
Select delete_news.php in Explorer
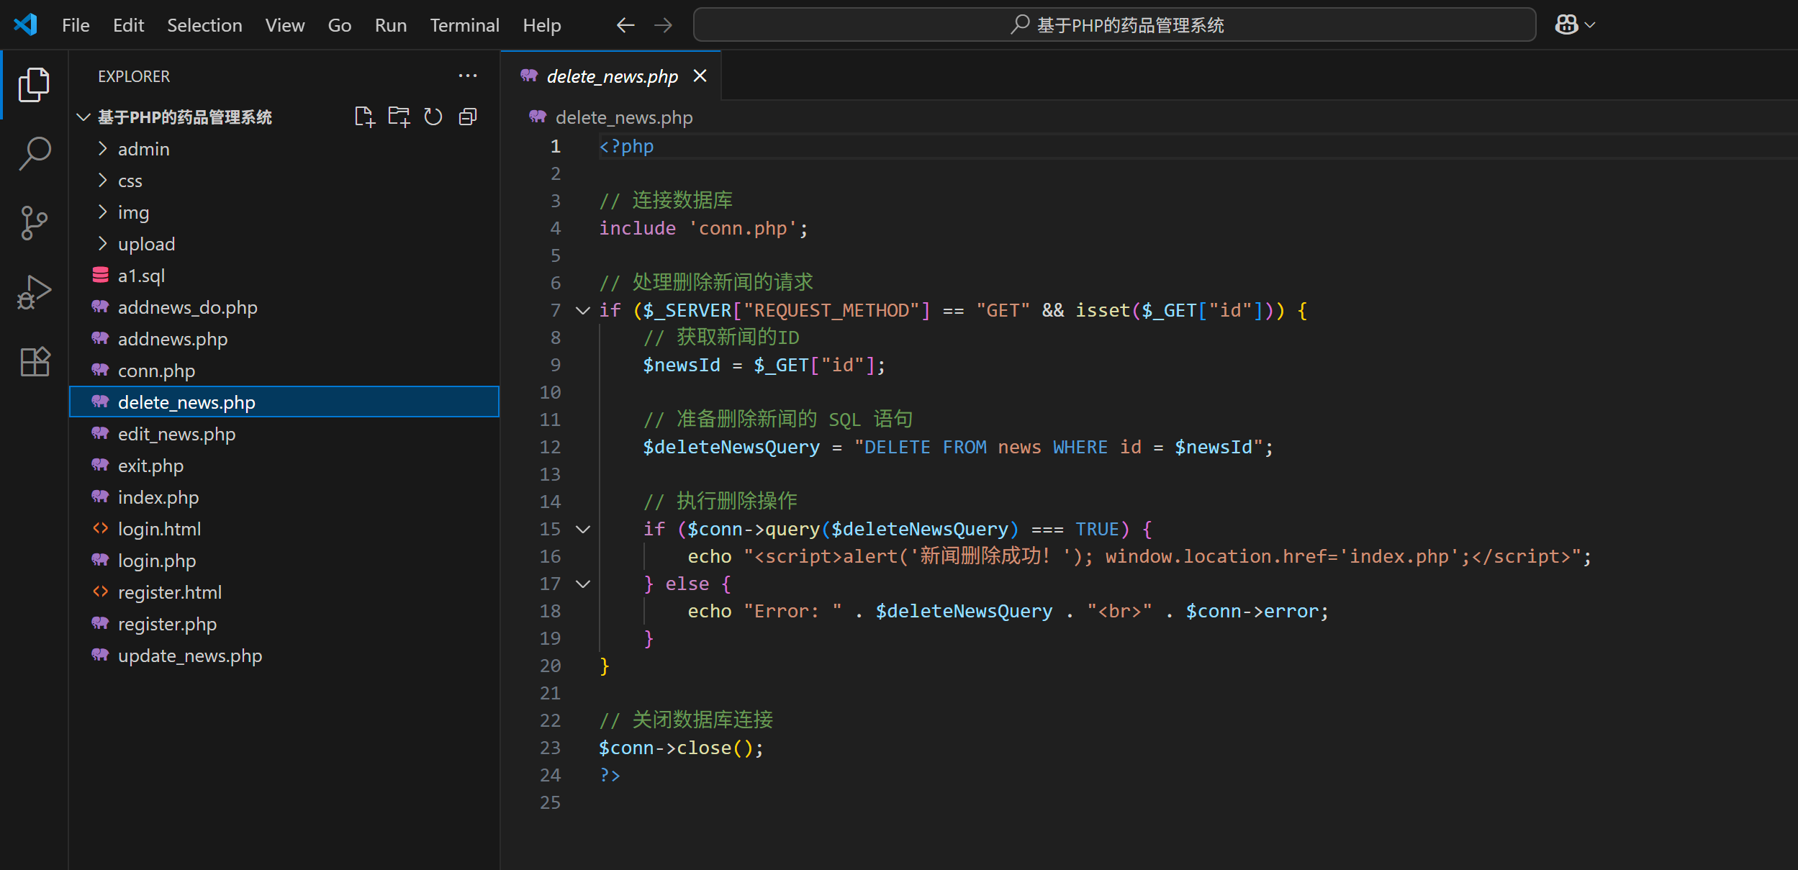pyautogui.click(x=284, y=402)
